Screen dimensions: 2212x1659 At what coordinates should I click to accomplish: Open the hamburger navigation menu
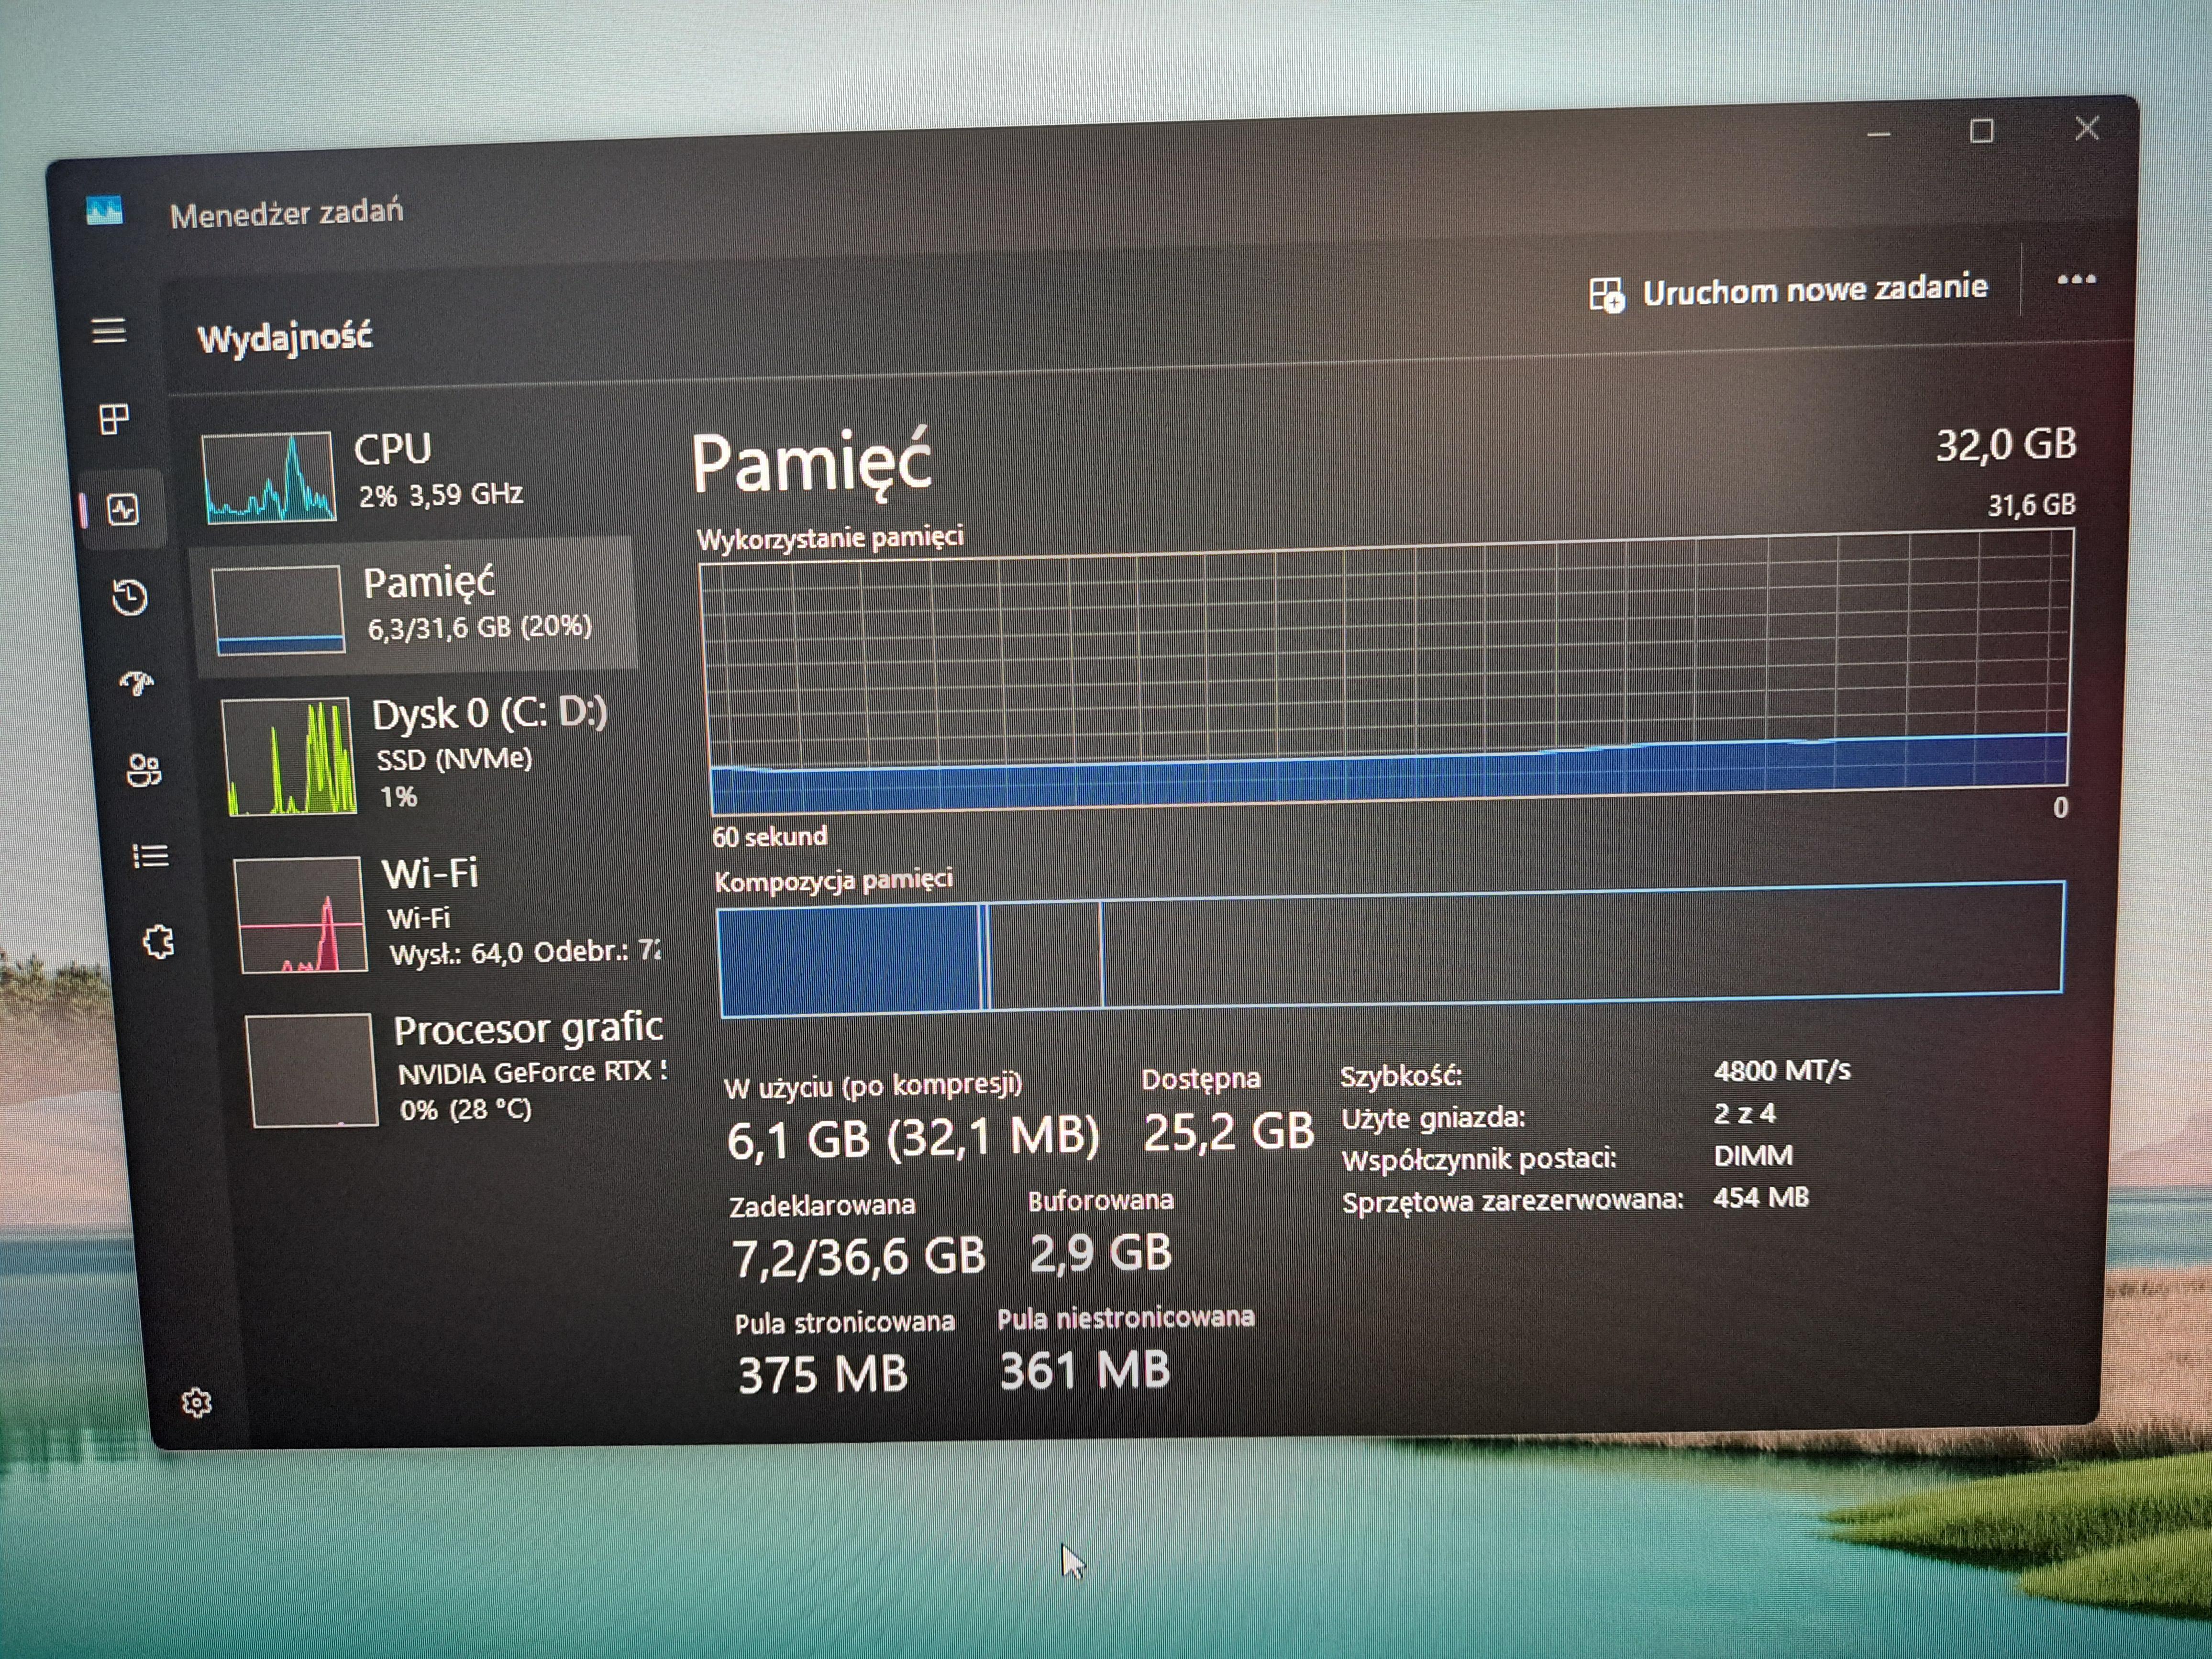109,331
